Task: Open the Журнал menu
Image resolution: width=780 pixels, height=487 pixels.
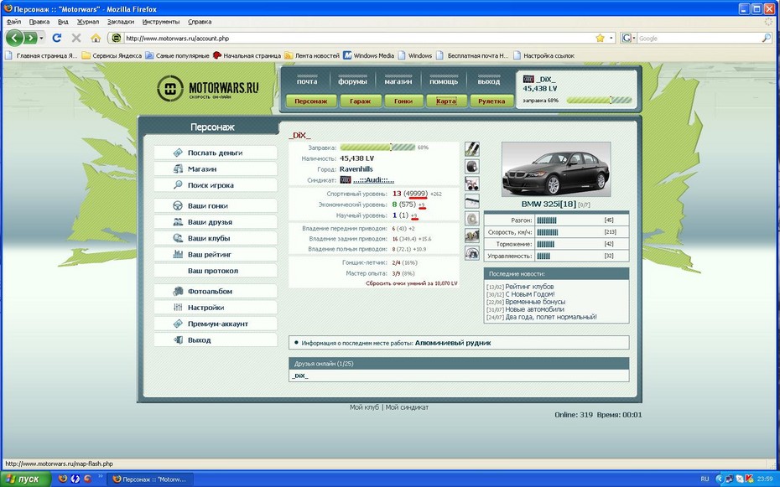Action: (x=88, y=22)
